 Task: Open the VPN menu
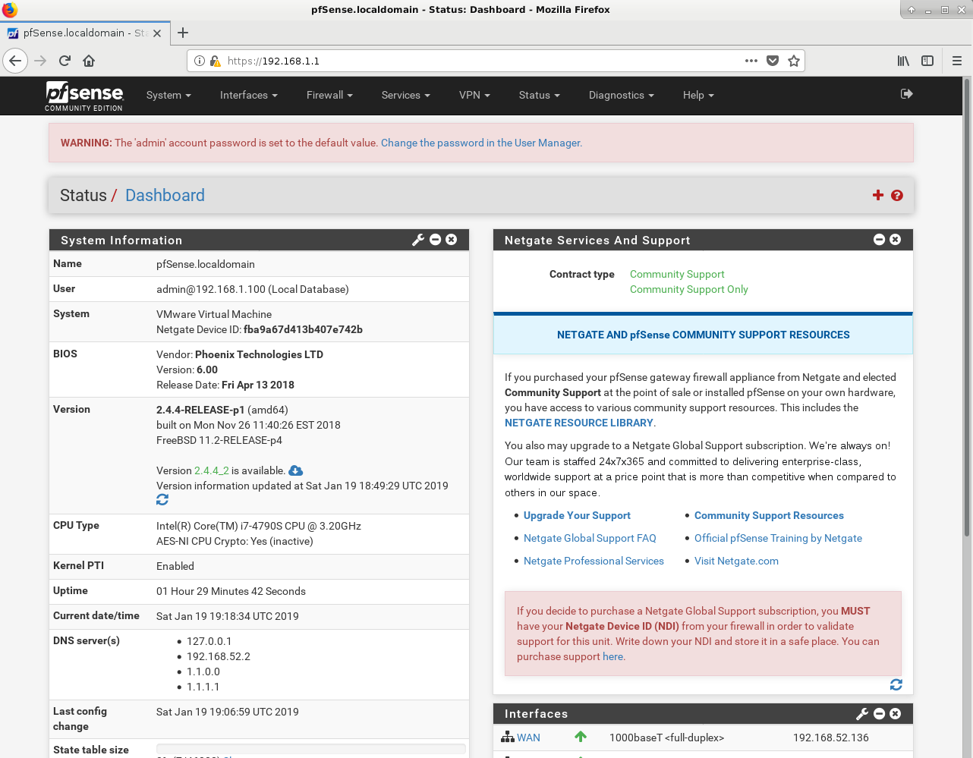tap(474, 95)
